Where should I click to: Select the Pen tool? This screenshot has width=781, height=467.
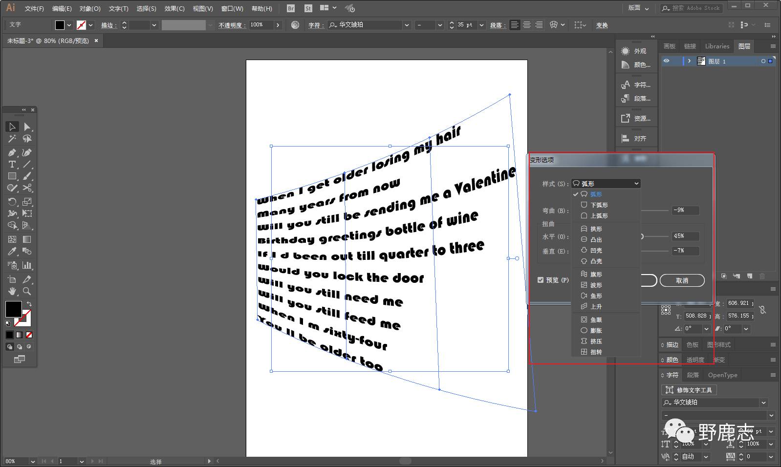(12, 152)
